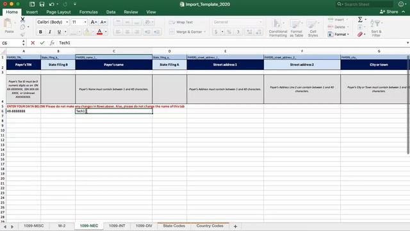Click the Street address 1 header cell
This screenshot has width=410, height=231.
225,65
